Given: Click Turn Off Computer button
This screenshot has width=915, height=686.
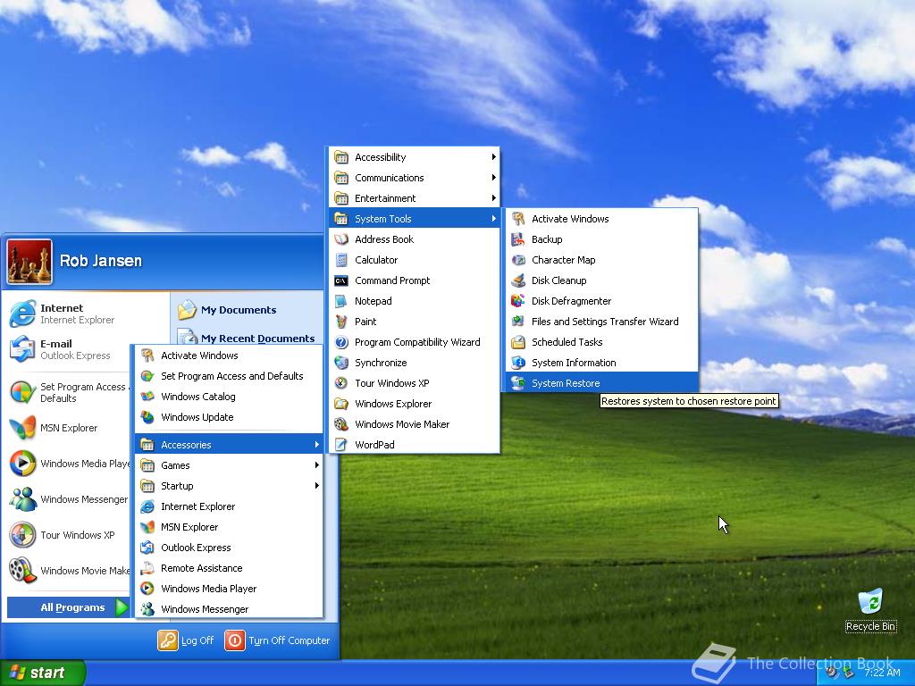Looking at the screenshot, I should point(278,640).
